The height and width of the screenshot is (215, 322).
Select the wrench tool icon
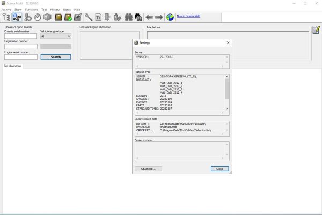pos(89,17)
